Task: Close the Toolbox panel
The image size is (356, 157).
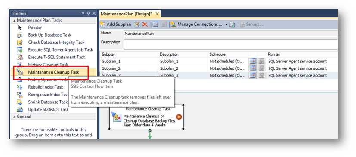Action: click(x=94, y=14)
